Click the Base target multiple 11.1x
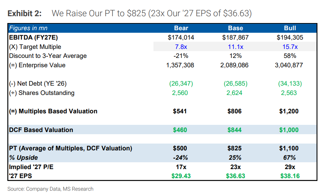This screenshot has height=195, width=325. [236, 47]
